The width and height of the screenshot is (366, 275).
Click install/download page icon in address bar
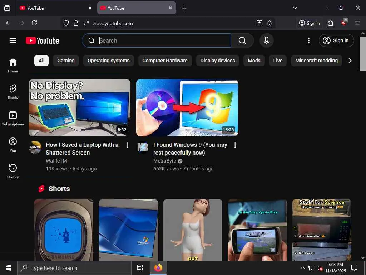click(259, 23)
